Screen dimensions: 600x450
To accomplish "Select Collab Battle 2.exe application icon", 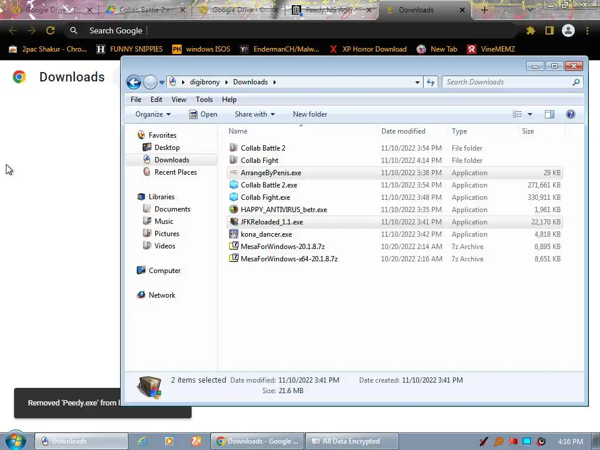I will 234,185.
